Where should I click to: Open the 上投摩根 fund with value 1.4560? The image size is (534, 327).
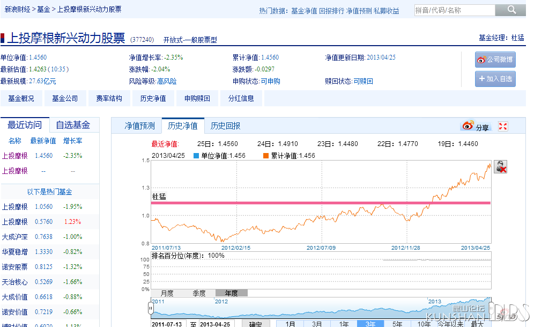(14, 156)
